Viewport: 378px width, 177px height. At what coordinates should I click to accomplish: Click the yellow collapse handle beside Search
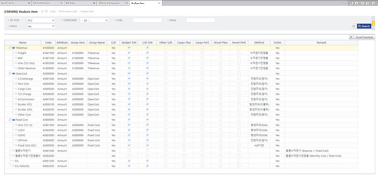tap(373, 23)
